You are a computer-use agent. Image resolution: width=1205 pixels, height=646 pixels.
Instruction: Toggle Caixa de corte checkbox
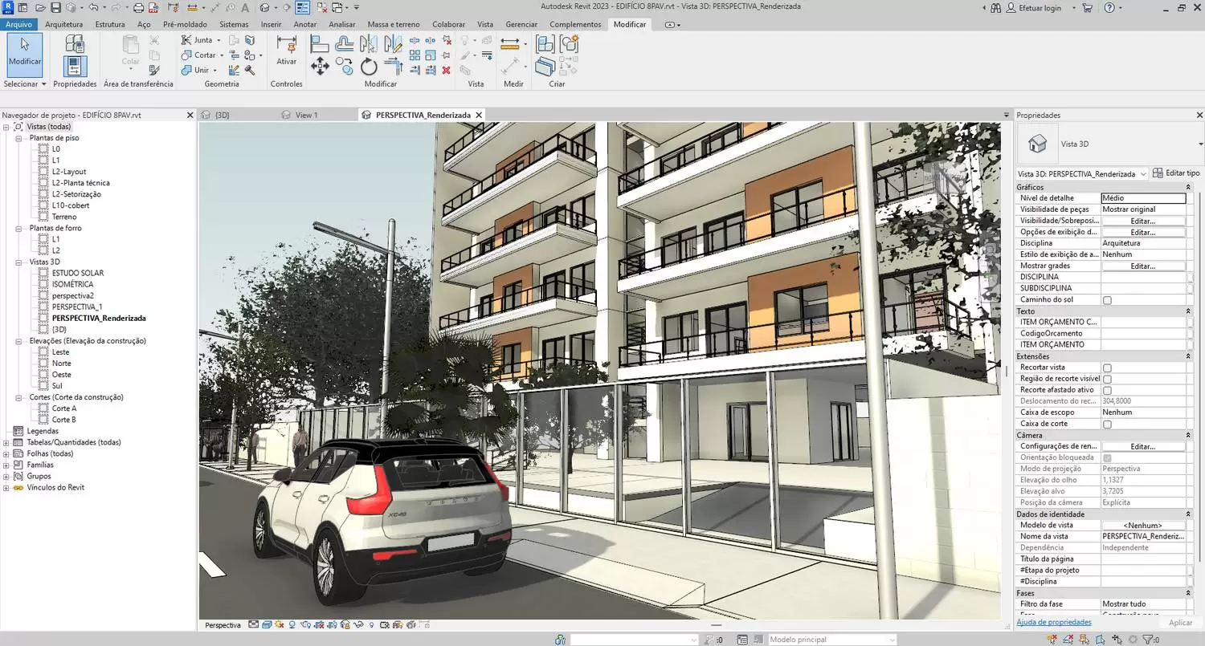pos(1107,424)
